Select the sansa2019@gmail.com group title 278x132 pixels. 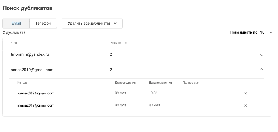coord(32,70)
